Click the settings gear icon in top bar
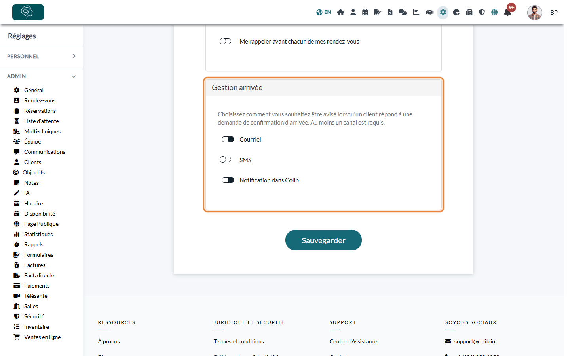 (443, 12)
